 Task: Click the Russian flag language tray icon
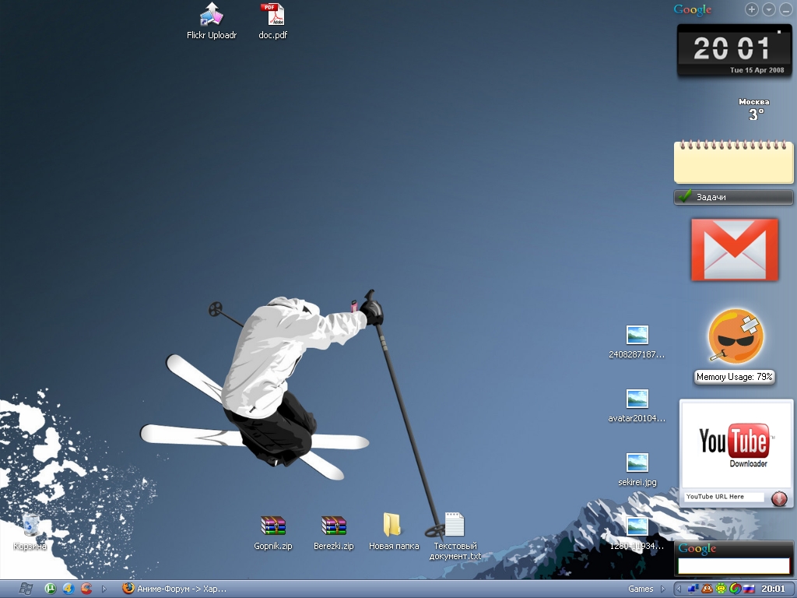click(x=749, y=589)
